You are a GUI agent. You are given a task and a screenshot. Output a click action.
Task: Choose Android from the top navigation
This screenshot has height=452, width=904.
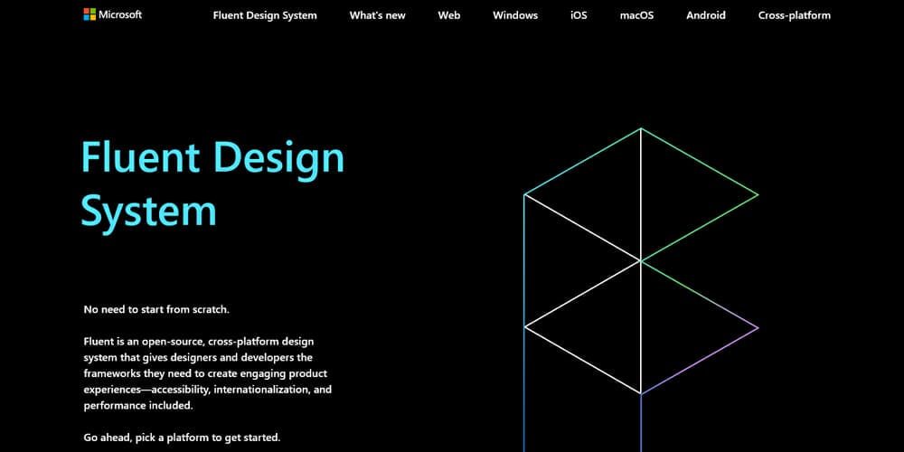(705, 15)
